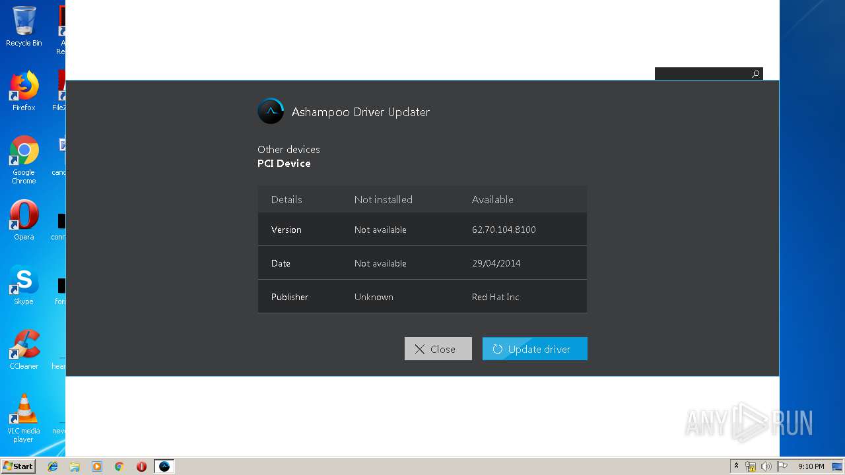Select available date 29/04/2014
The width and height of the screenshot is (845, 475).
pos(496,263)
